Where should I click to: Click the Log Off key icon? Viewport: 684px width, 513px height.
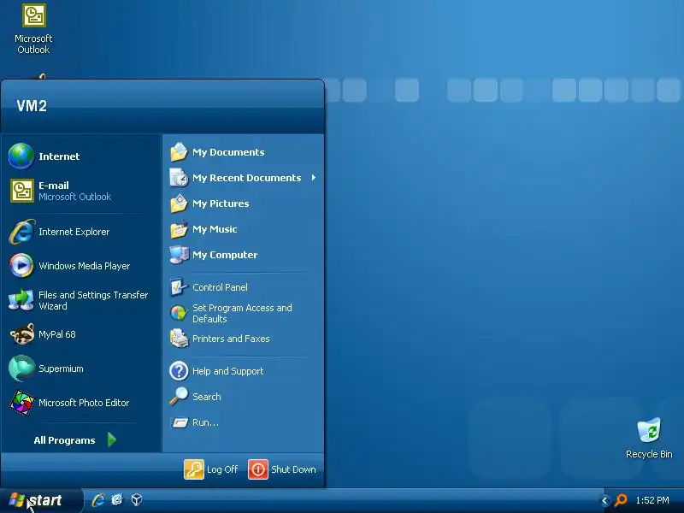(x=194, y=469)
